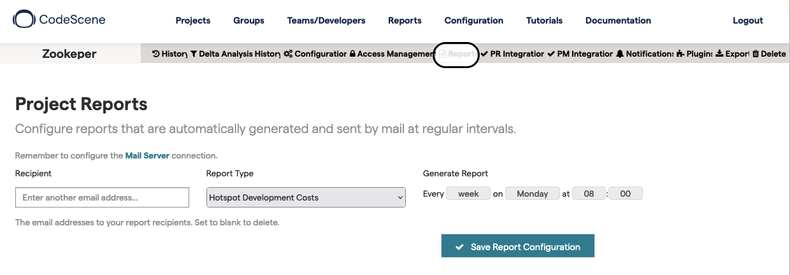The height and width of the screenshot is (275, 790).
Task: Click the CodeScene logo icon
Action: coord(24,20)
